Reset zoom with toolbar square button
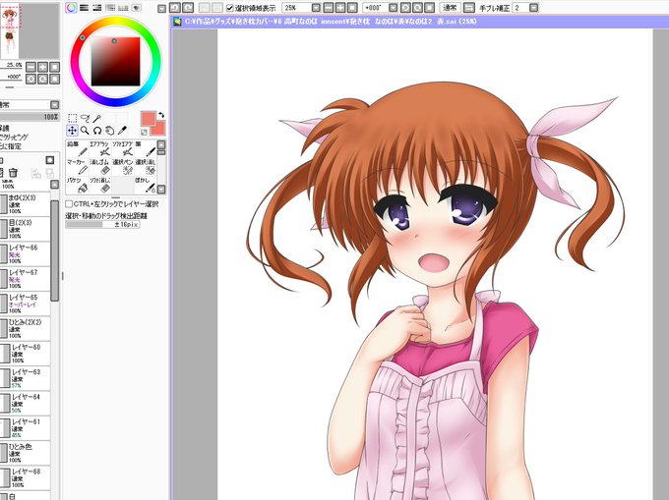Screen dimensions: 669x500 352,8
